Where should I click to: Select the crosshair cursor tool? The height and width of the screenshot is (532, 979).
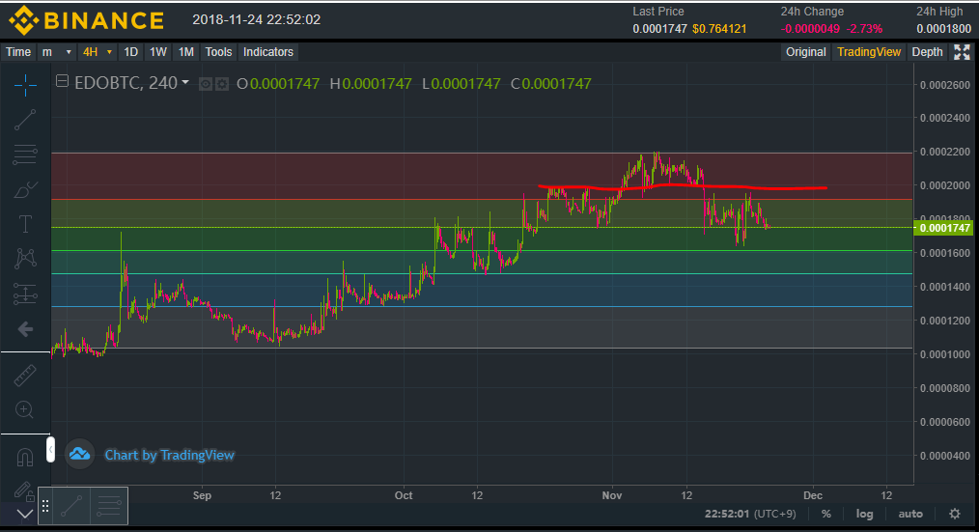coord(25,85)
